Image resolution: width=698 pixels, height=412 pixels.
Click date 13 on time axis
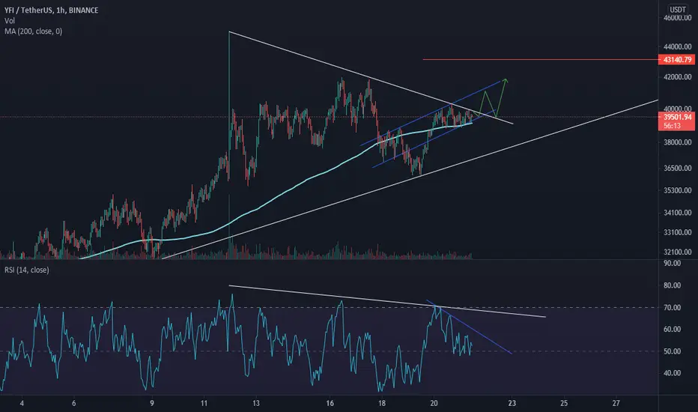point(256,404)
